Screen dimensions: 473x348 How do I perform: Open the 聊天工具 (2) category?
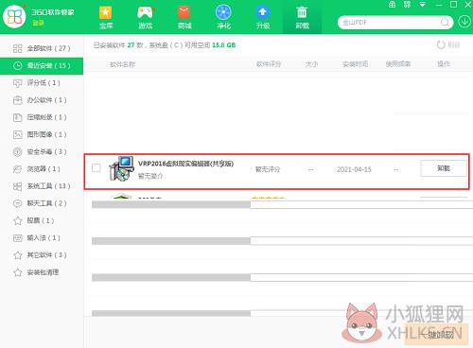coord(42,203)
